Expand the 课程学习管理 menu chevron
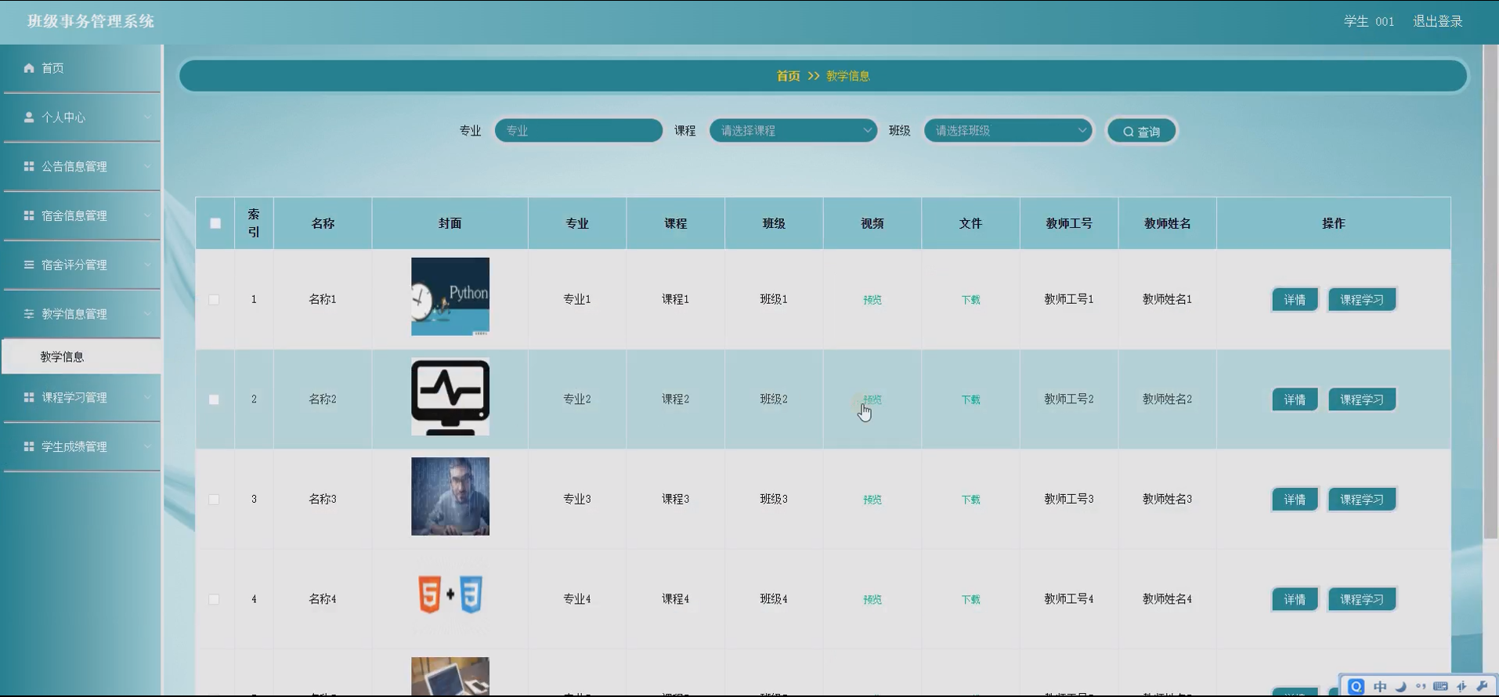 point(147,397)
